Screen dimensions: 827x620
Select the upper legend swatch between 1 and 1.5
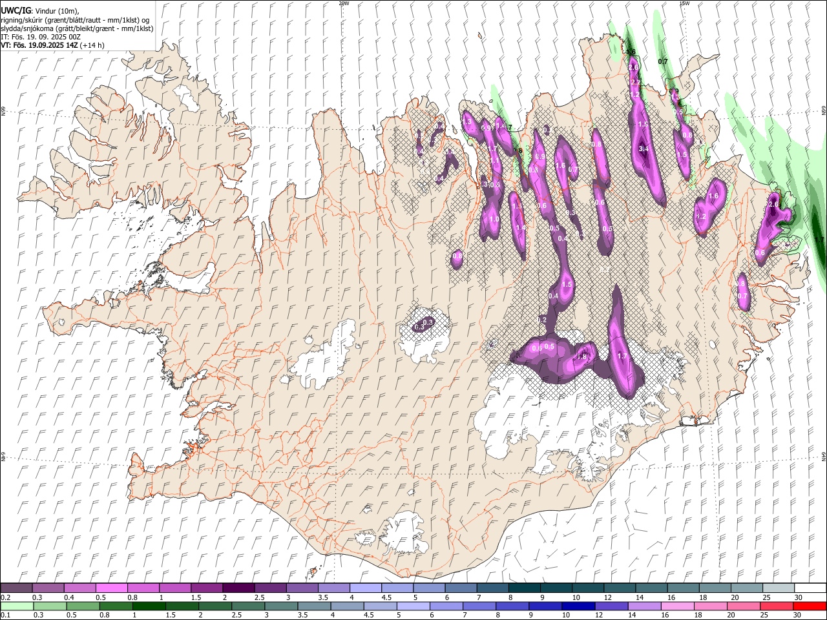point(175,588)
